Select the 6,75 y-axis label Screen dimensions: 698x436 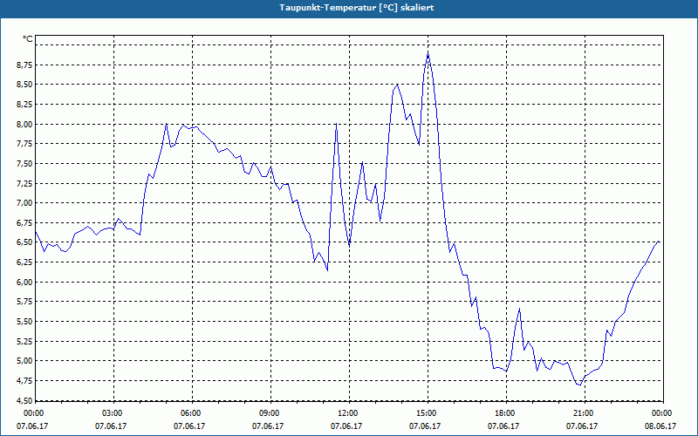24,222
